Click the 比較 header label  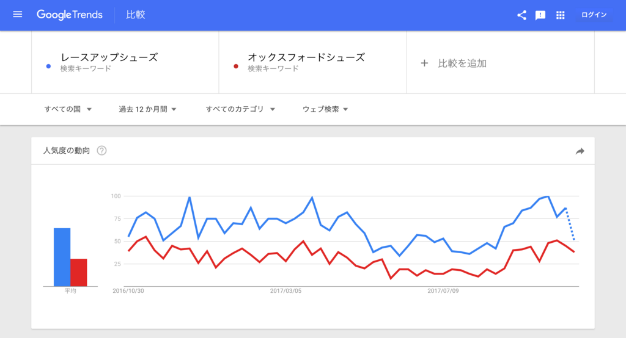[x=135, y=15]
